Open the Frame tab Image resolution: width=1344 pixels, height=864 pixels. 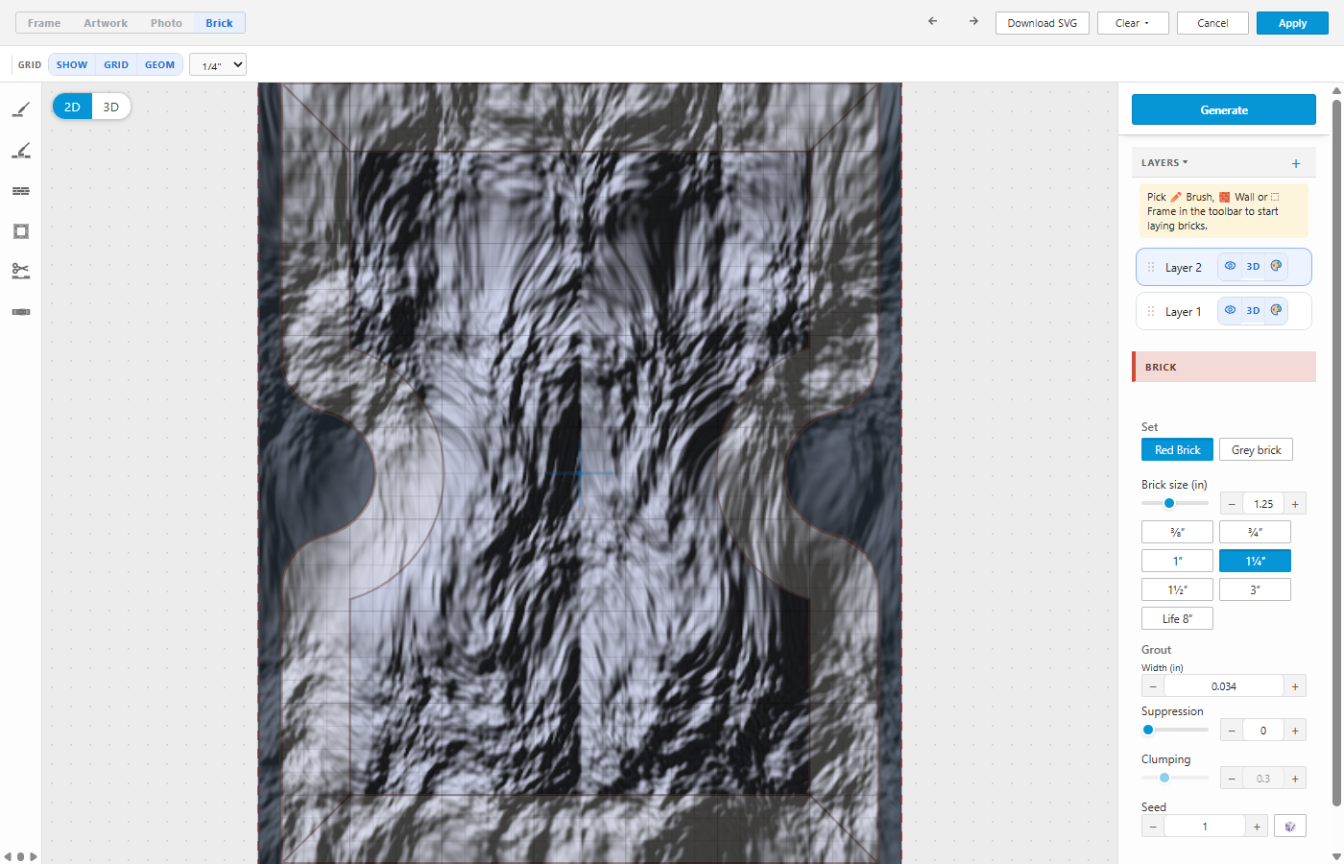[x=44, y=23]
